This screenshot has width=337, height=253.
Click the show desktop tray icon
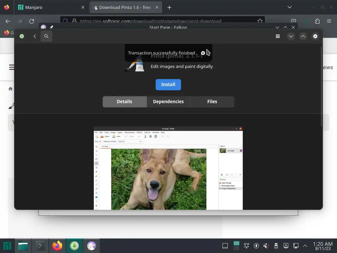point(225,246)
